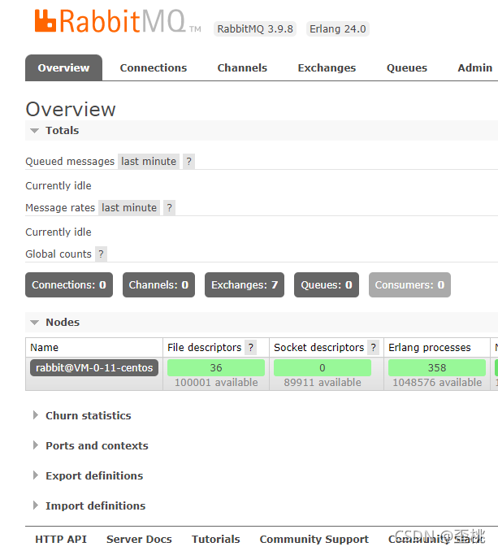This screenshot has height=551, width=498.
Task: Switch to the Queues tab
Action: click(x=407, y=67)
